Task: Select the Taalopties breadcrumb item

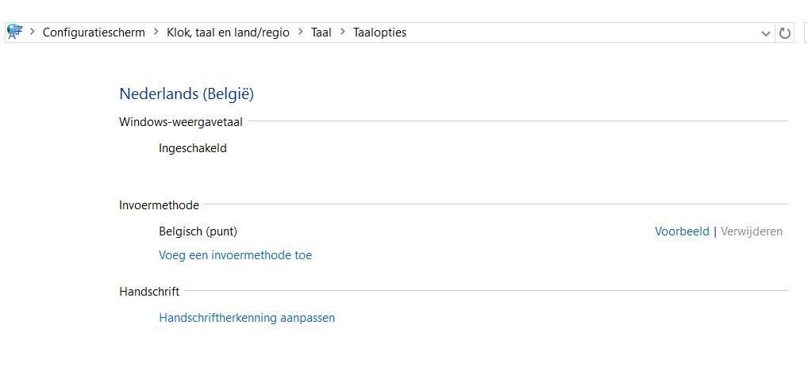Action: pos(379,32)
